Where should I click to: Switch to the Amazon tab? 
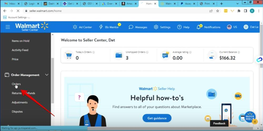(128, 4)
